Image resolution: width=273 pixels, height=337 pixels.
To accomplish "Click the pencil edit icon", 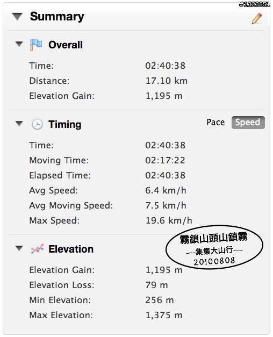I will (x=257, y=18).
